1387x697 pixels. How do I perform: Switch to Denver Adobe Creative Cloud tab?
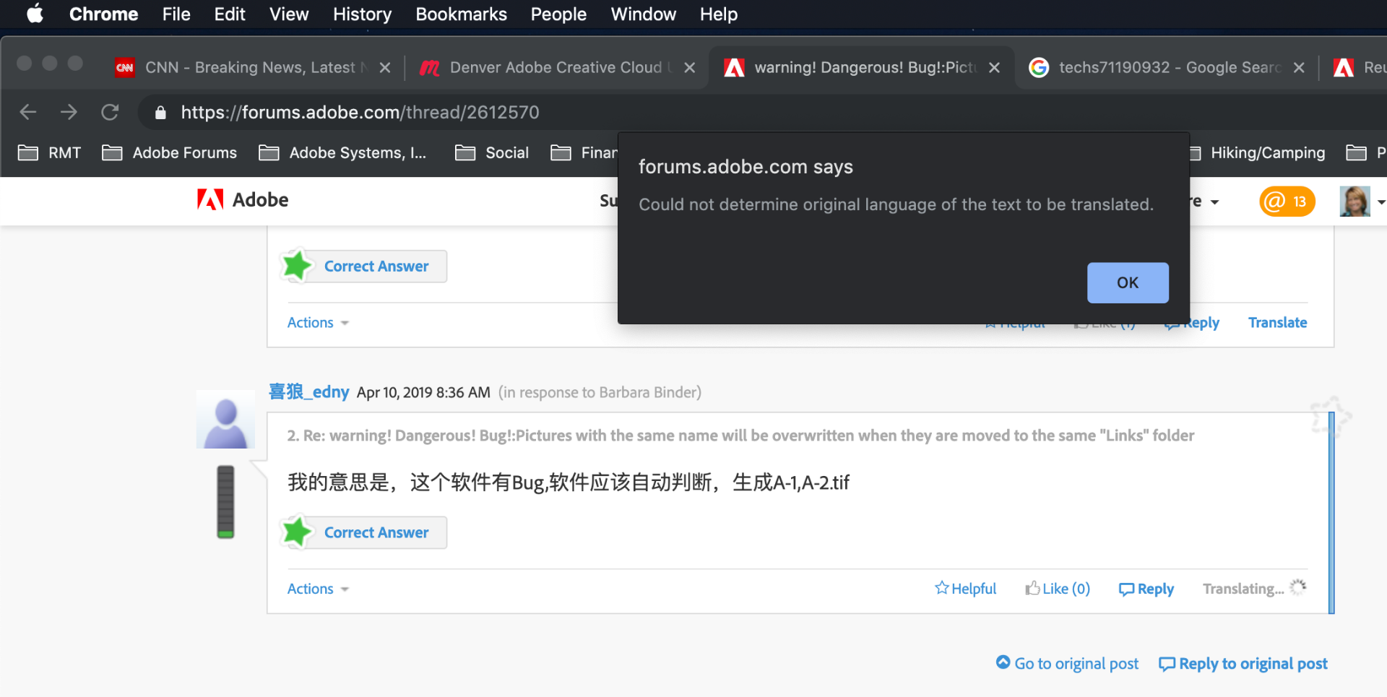click(x=556, y=67)
